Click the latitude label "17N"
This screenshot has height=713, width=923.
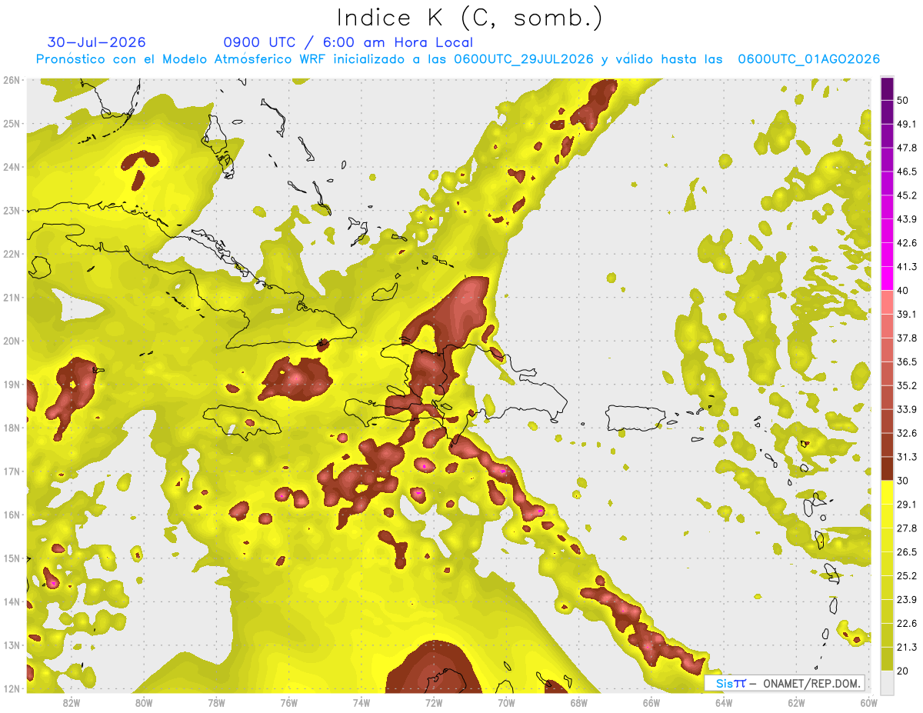coord(12,471)
